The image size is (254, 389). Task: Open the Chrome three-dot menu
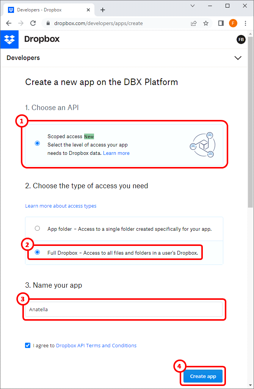[x=245, y=23]
